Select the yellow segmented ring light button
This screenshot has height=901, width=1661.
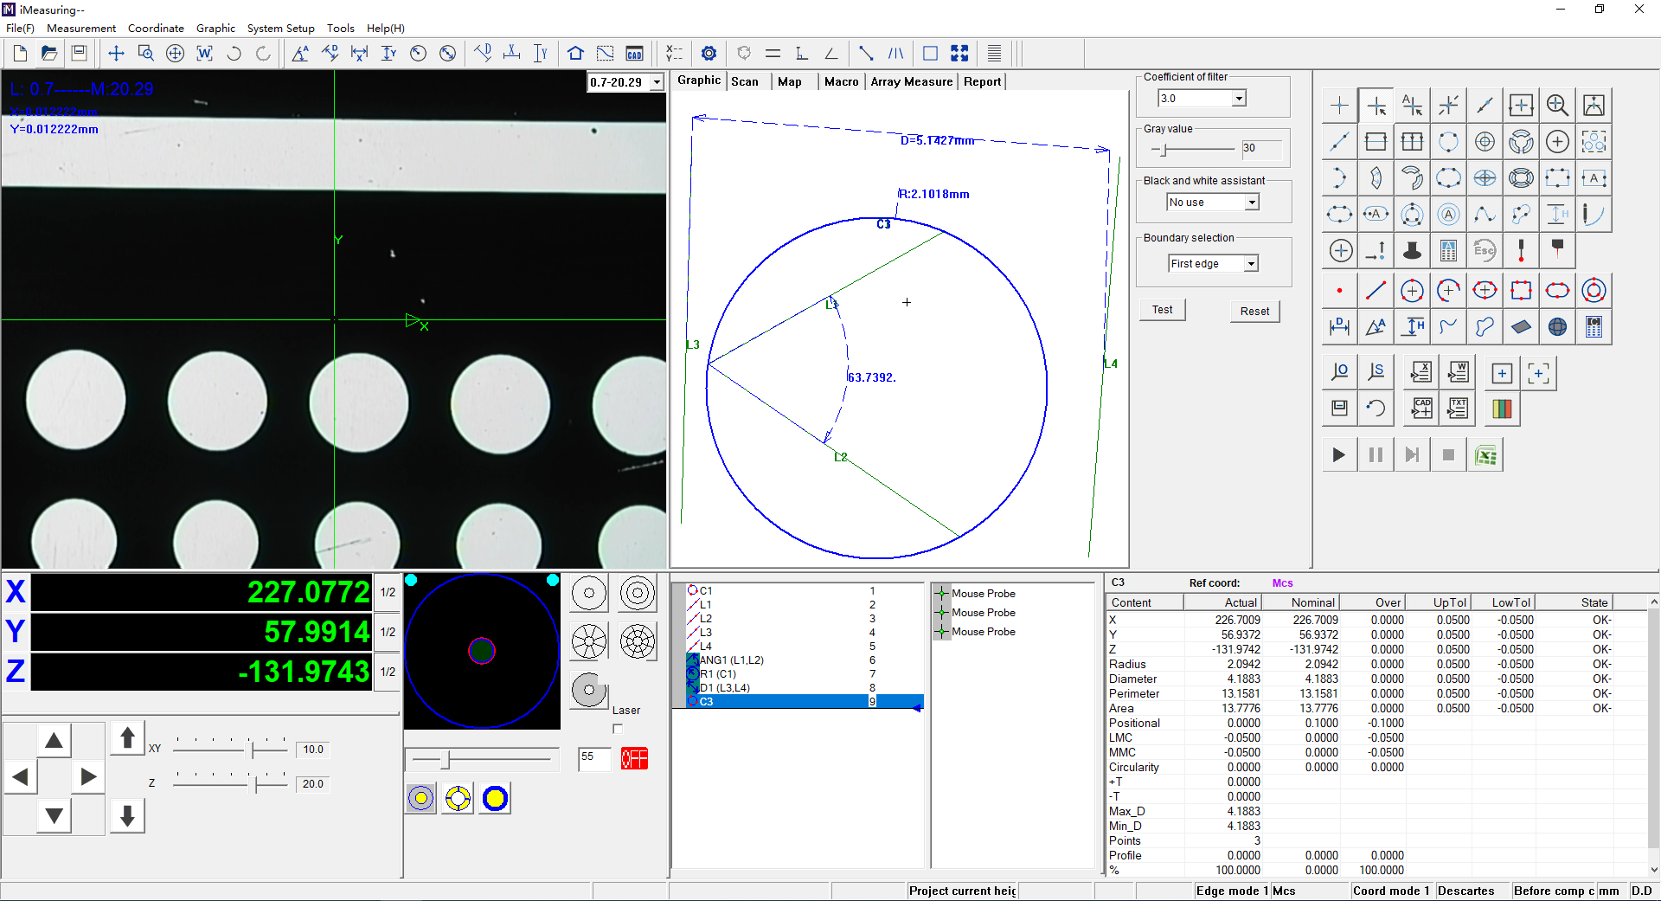[x=458, y=798]
